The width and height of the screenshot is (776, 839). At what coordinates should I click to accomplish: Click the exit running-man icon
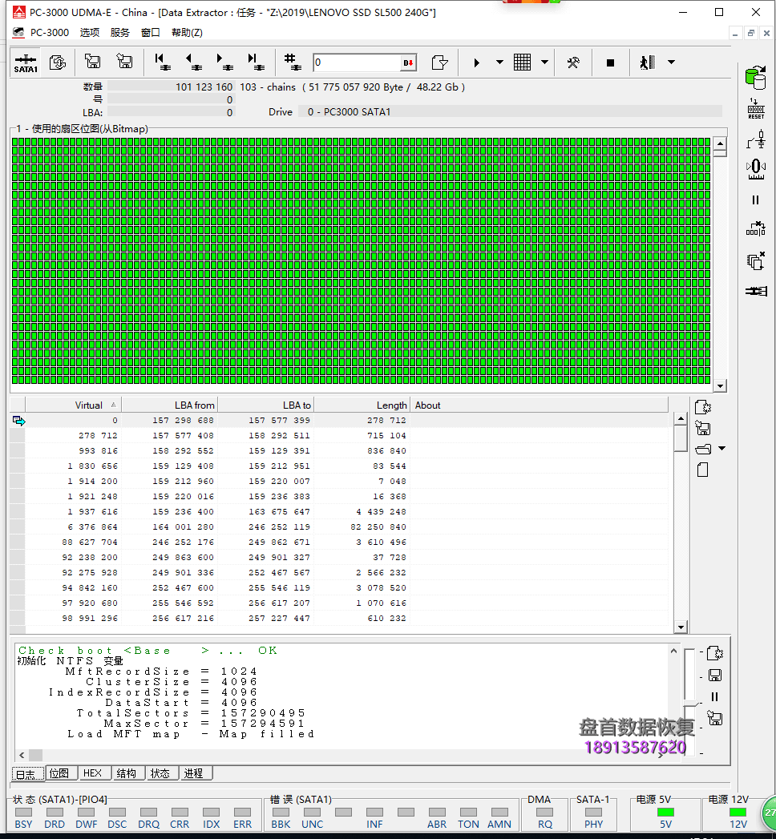(x=647, y=63)
